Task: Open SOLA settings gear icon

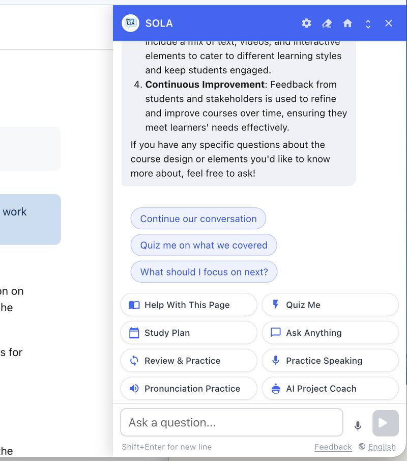Action: pyautogui.click(x=306, y=23)
